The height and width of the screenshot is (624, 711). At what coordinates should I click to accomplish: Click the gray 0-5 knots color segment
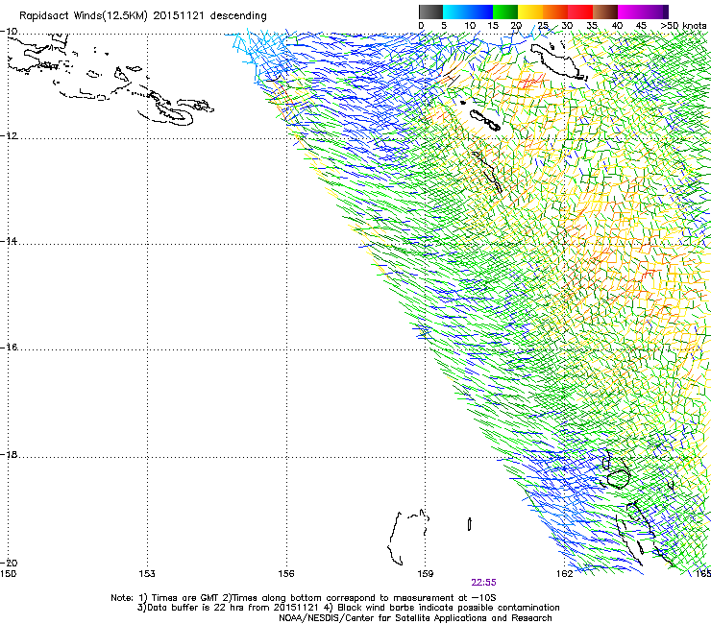[430, 12]
